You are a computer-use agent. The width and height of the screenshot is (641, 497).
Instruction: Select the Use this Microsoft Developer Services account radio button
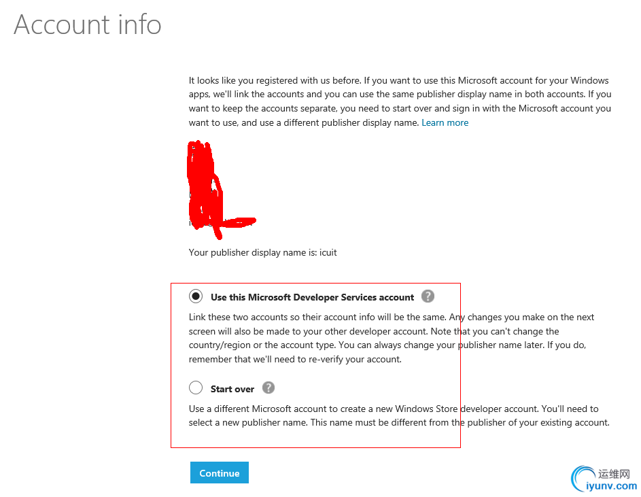[196, 296]
